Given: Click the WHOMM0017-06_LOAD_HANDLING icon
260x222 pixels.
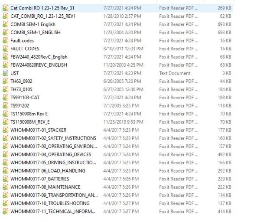Looking at the screenshot, I should click(x=6, y=170).
